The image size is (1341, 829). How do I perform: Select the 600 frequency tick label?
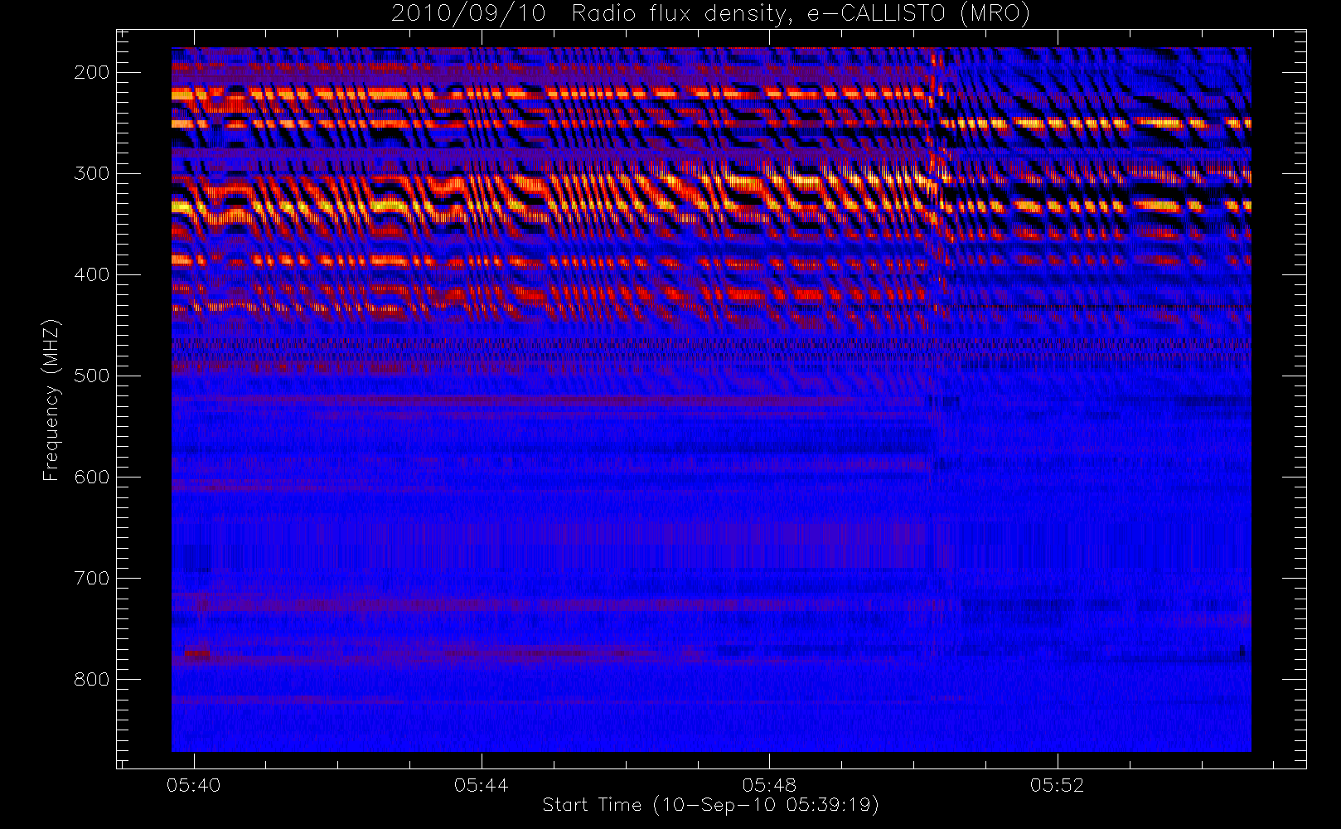pos(91,477)
